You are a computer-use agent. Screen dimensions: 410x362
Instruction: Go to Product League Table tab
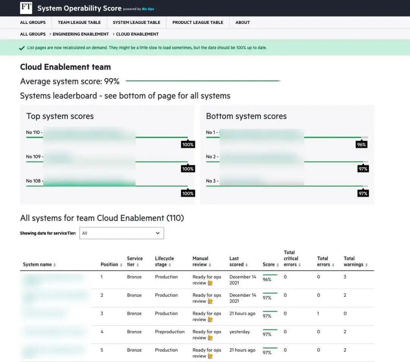(197, 22)
